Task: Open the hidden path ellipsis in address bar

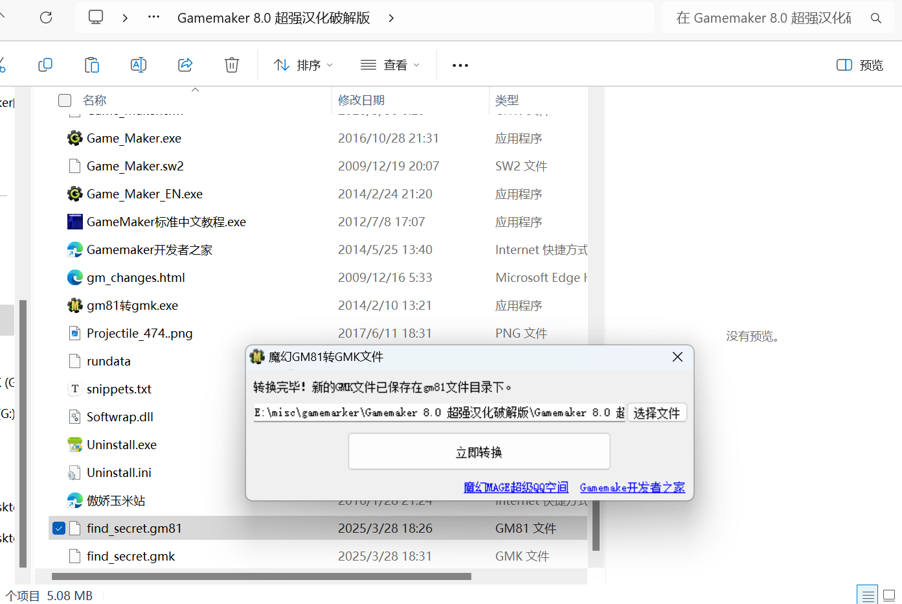Action: pyautogui.click(x=153, y=17)
